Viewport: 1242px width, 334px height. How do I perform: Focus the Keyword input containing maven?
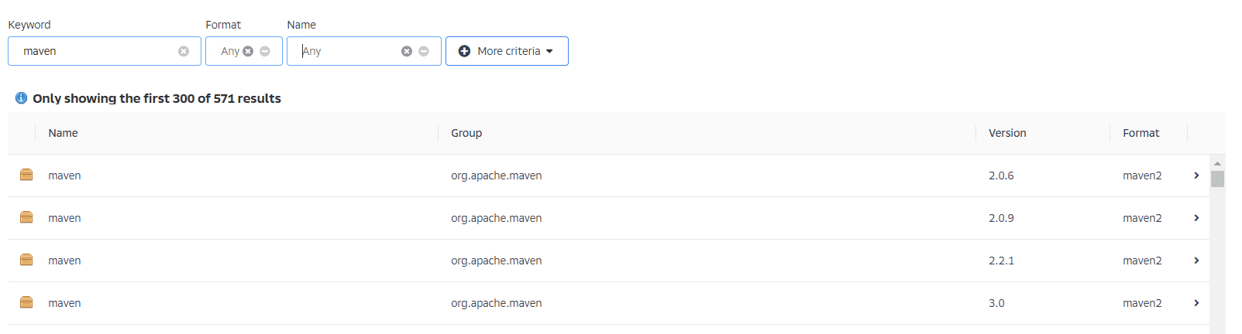97,51
